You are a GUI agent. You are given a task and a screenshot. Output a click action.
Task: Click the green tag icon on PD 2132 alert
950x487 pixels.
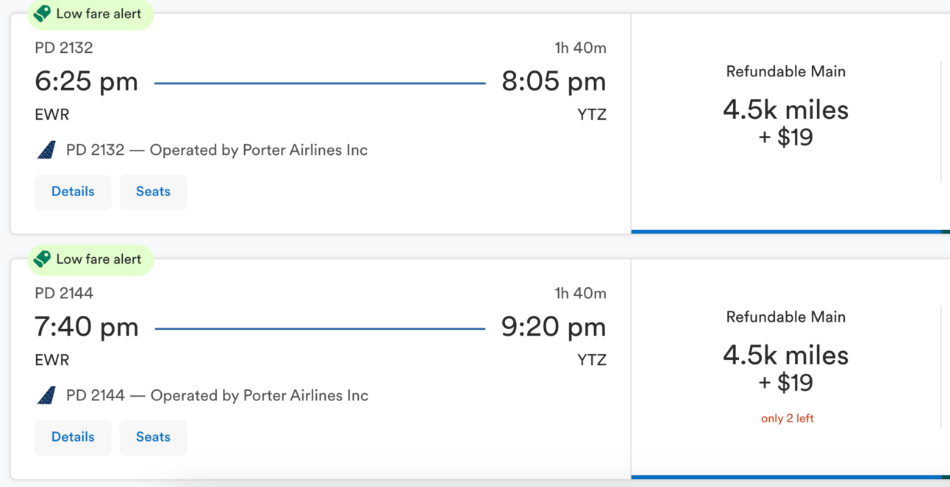coord(43,13)
